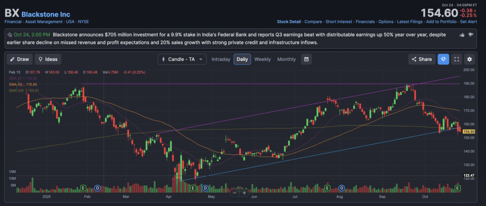The image size is (486, 206).
Task: Click the October earnings E marker
Action: pos(458,188)
